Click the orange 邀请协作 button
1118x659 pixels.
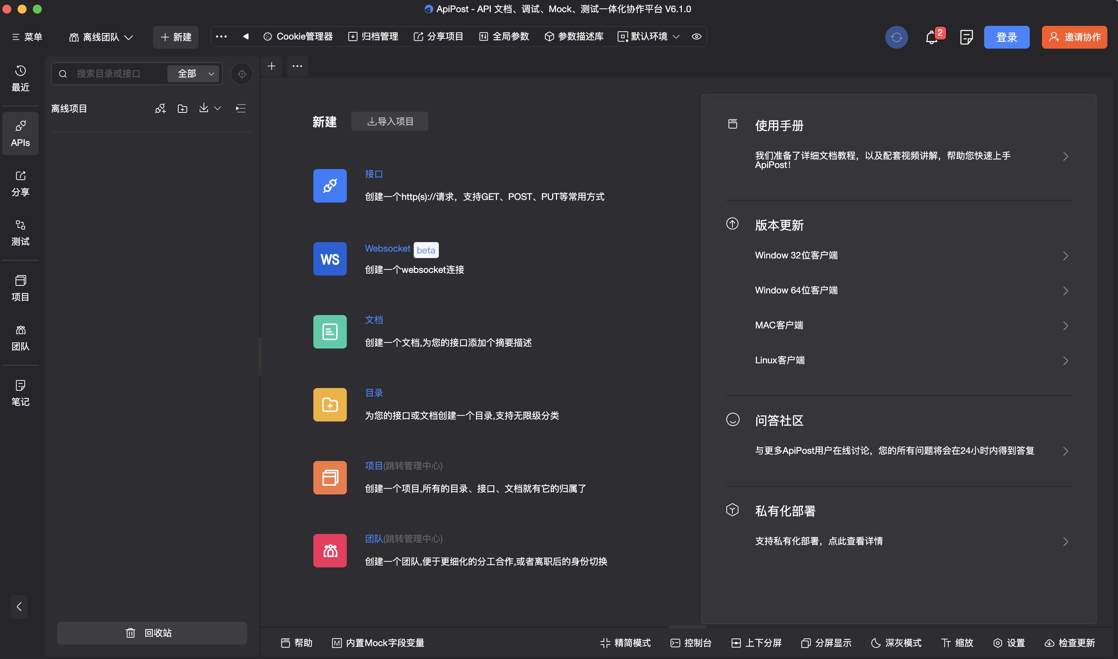1074,37
